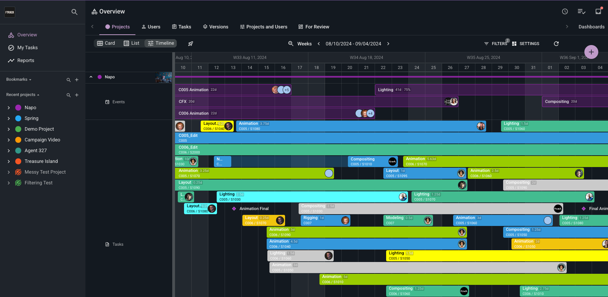
Task: Click the Napo project thumbnail
Action: point(164,77)
